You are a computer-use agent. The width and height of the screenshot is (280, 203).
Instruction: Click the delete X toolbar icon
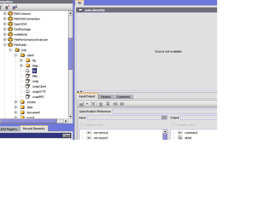point(93,104)
